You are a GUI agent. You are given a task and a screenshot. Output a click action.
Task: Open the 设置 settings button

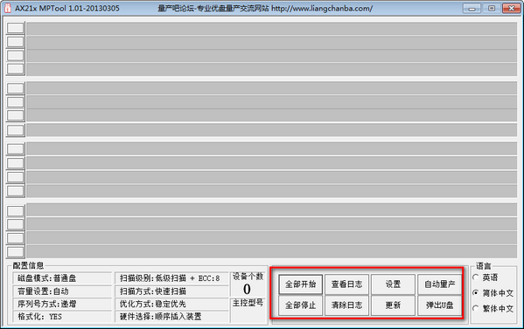pyautogui.click(x=393, y=284)
